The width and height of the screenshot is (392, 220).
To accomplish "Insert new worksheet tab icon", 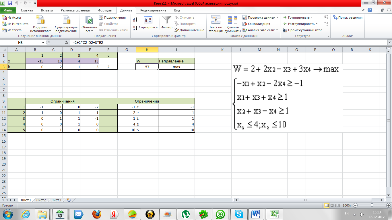I will tap(69, 200).
